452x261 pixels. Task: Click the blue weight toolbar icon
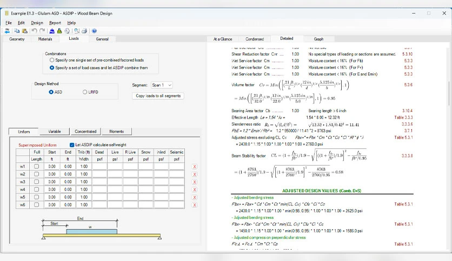point(52,31)
